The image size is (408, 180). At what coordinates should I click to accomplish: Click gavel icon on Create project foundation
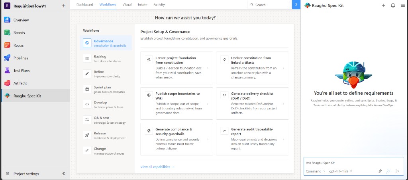149,59
